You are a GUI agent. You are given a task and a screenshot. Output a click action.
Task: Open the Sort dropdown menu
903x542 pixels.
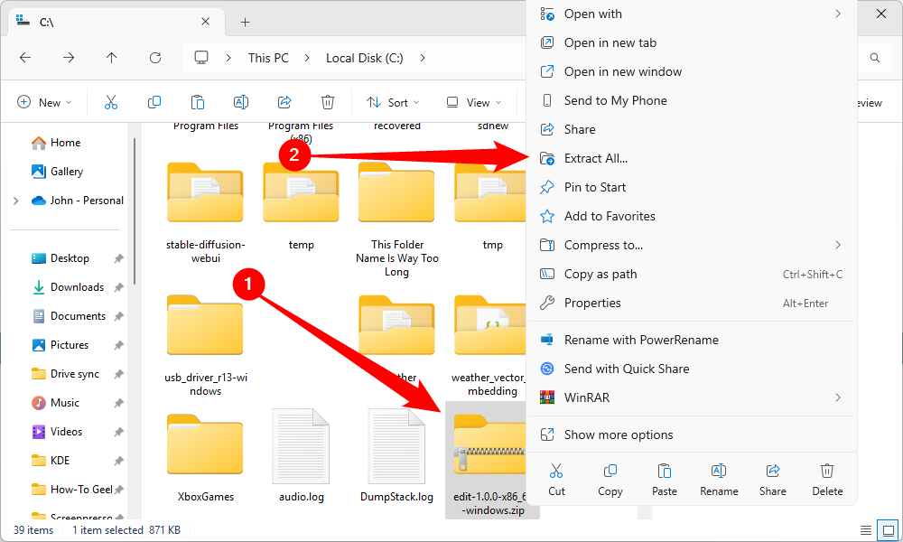(393, 102)
